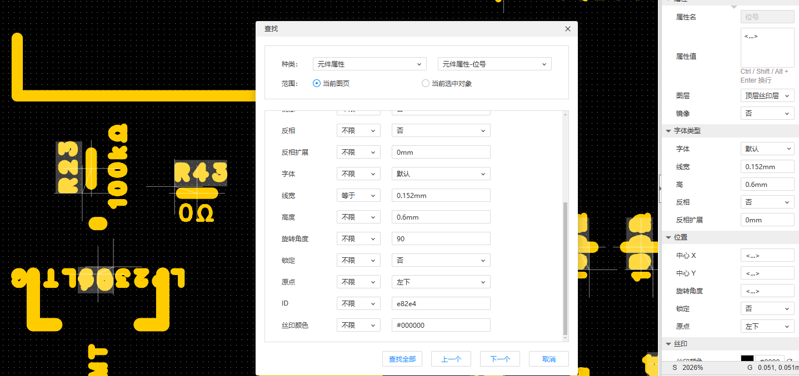This screenshot has width=799, height=376.
Task: Click the 查找全部 button
Action: [x=402, y=359]
